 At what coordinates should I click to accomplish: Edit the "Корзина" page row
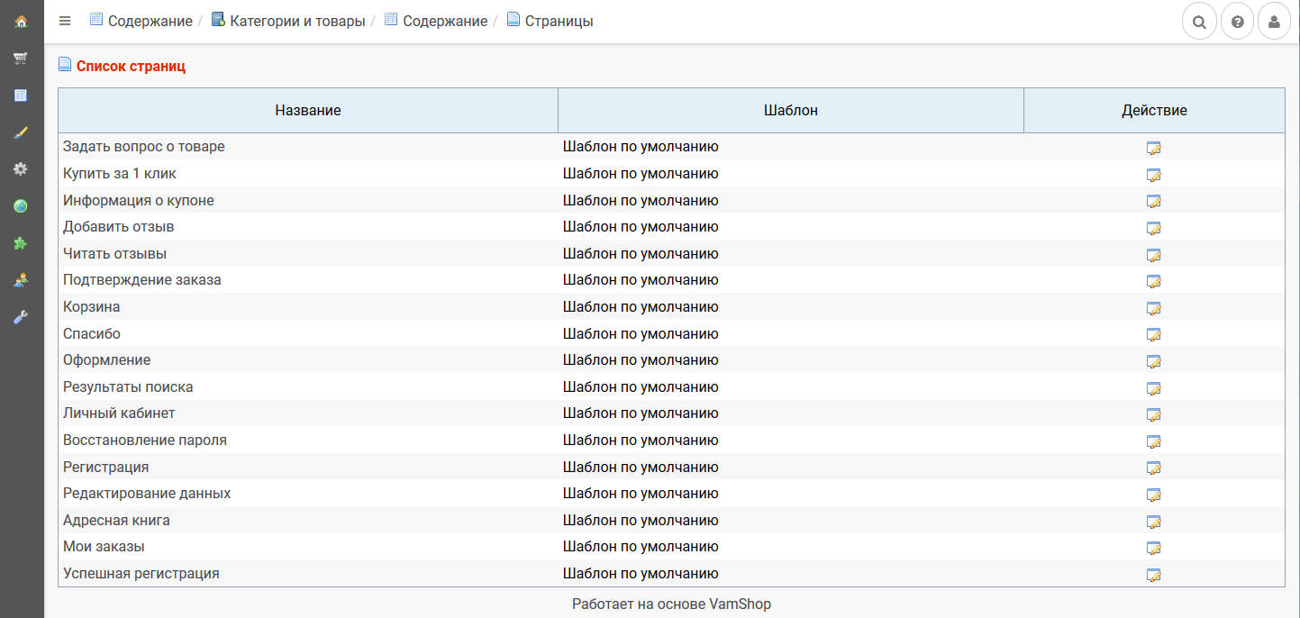(x=1153, y=308)
